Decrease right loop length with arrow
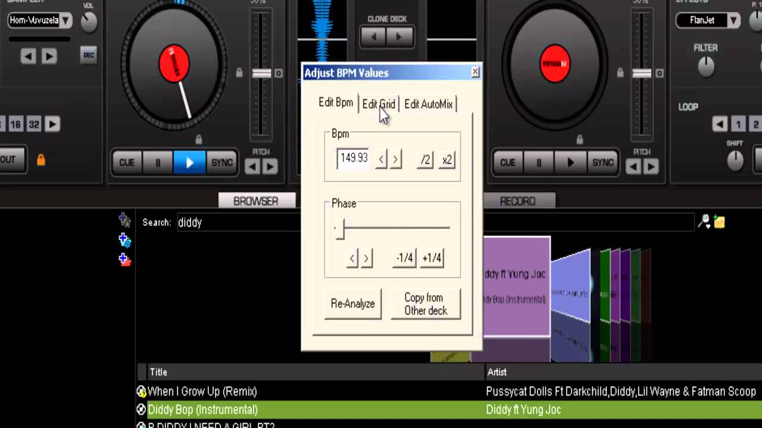Screen dimensions: 762x428 coord(720,124)
